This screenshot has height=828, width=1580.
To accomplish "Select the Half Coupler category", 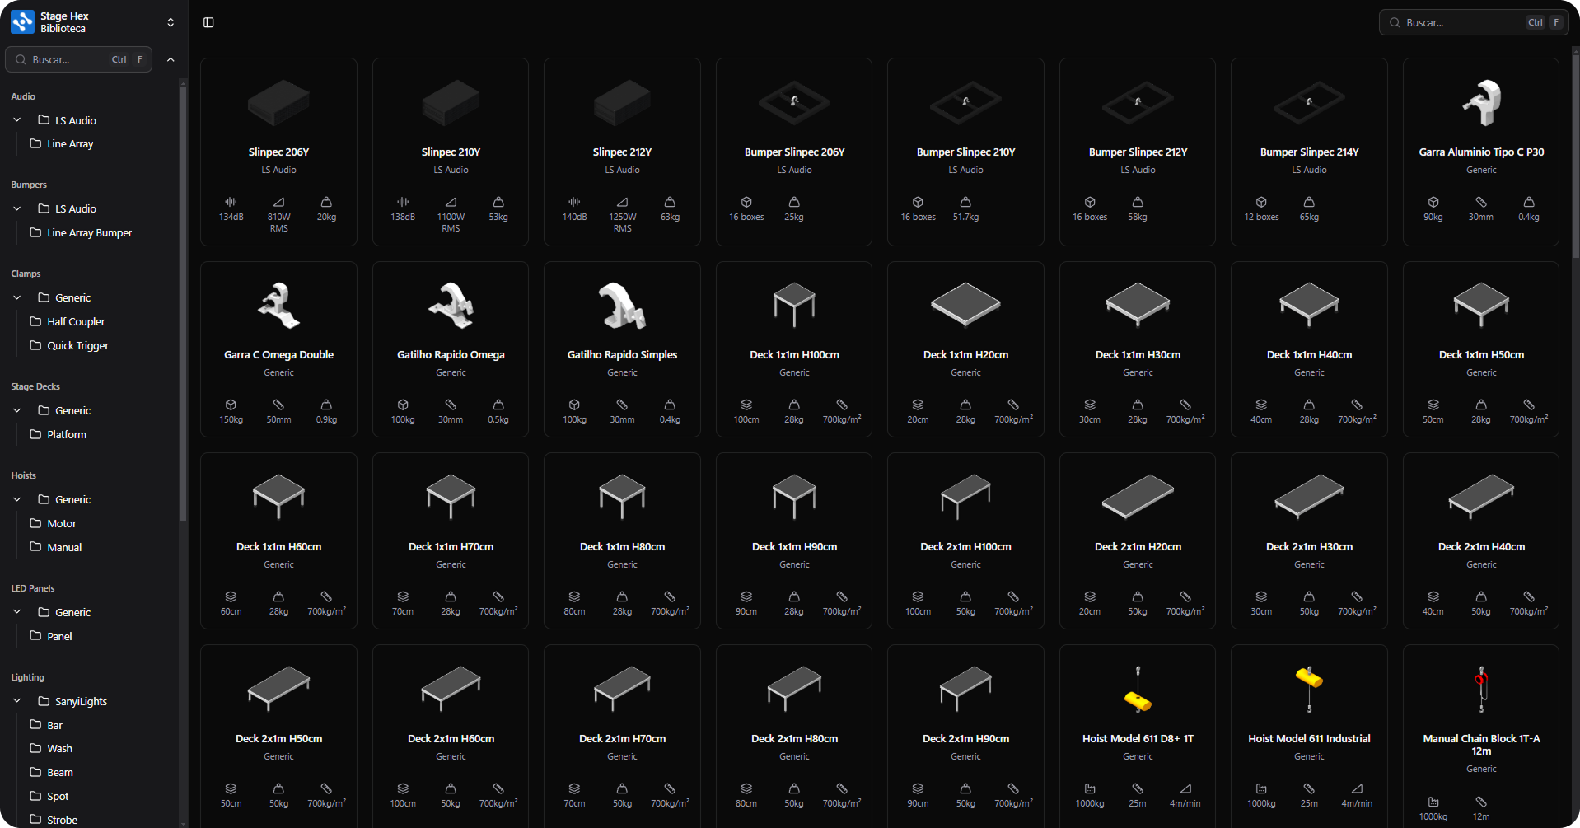I will click(75, 322).
